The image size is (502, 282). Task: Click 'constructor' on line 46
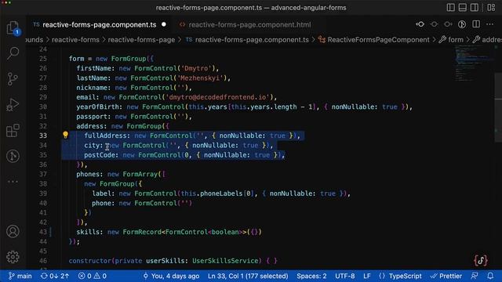pyautogui.click(x=89, y=261)
